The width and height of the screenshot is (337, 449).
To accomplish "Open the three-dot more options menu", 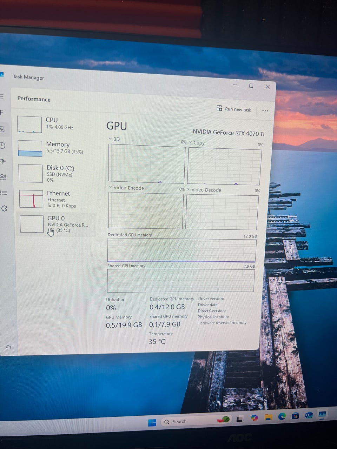I will click(265, 110).
